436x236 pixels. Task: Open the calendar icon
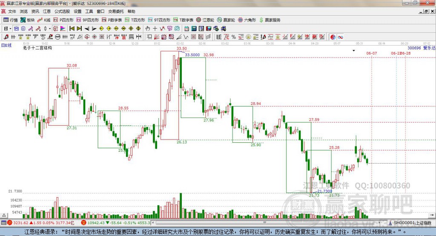(x=186, y=29)
